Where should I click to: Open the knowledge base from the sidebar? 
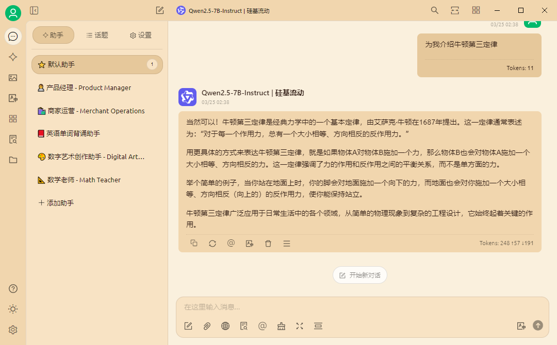click(x=13, y=139)
